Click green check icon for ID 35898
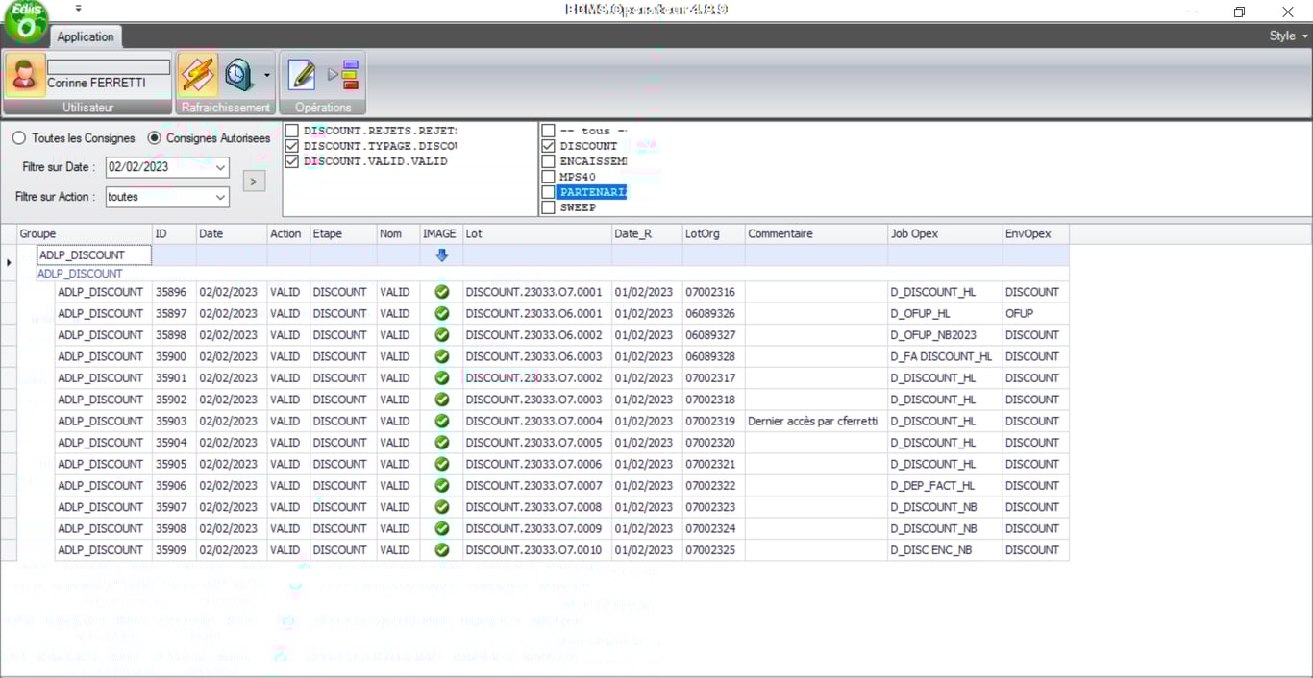Image resolution: width=1313 pixels, height=678 pixels. [442, 335]
